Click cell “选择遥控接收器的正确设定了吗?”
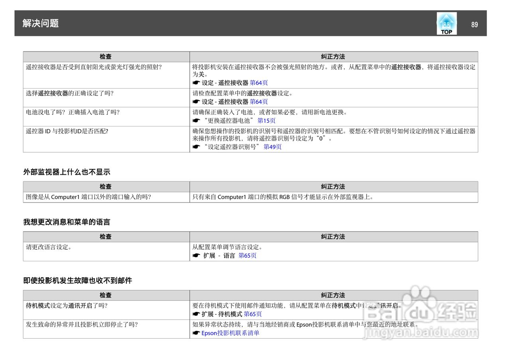 point(106,98)
